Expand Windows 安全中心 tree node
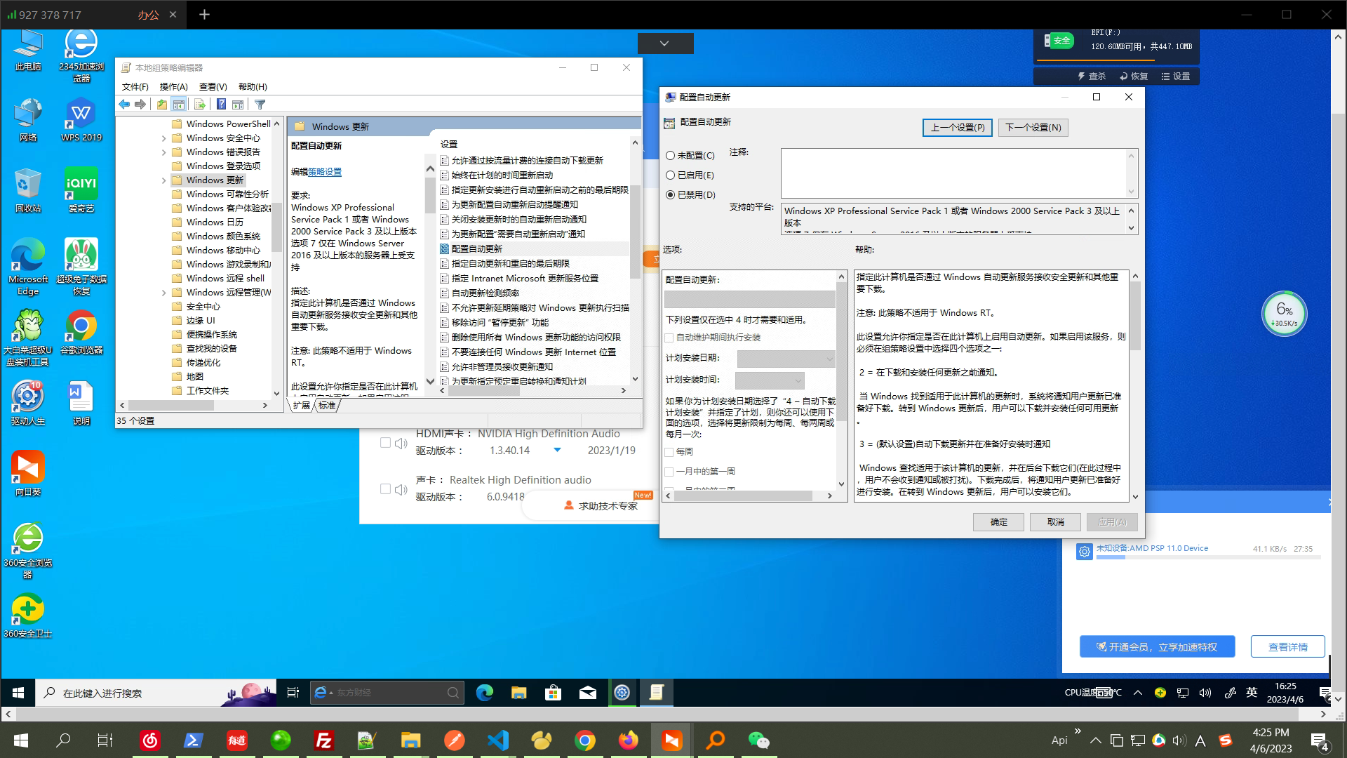This screenshot has width=1347, height=758. pos(164,138)
